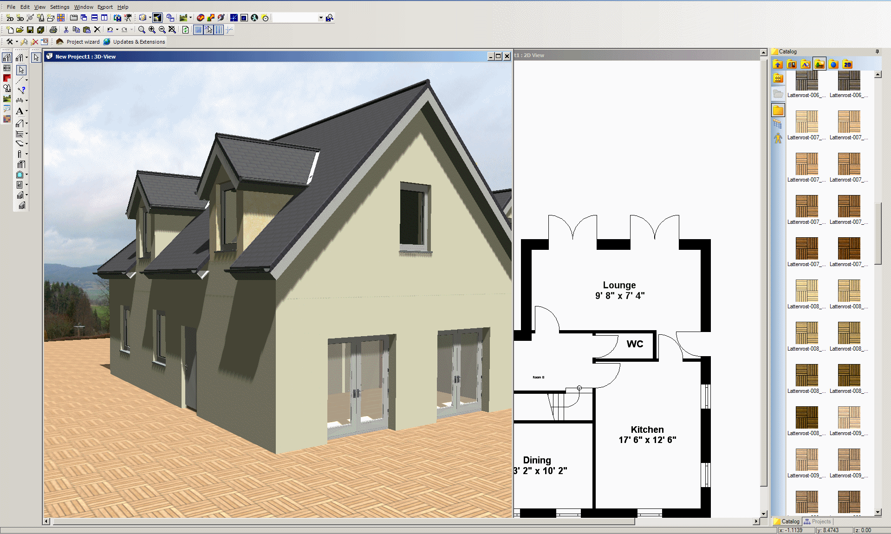Viewport: 891px width, 534px height.
Task: Expand the undo history dropdown arrow
Action: pos(117,30)
